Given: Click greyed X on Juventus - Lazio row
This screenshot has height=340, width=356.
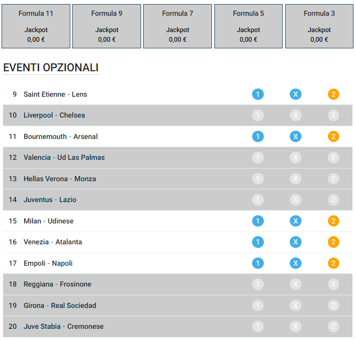Looking at the screenshot, I should [295, 200].
